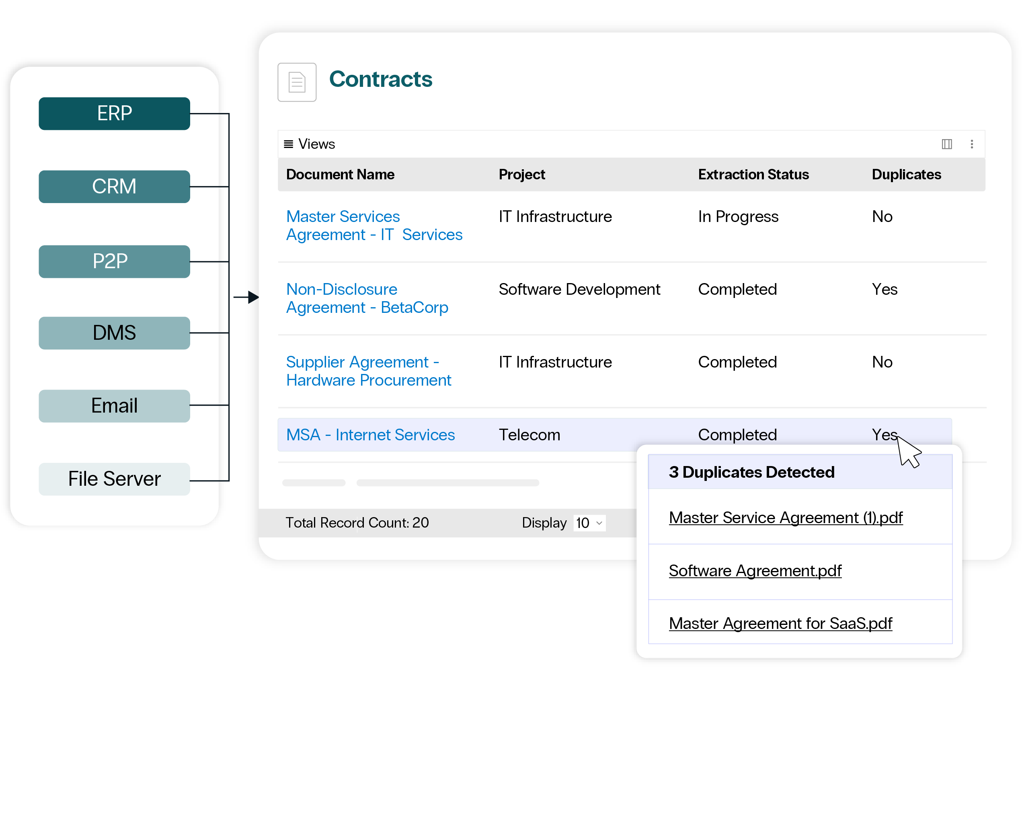Select the CRM source box
Screen dimensions: 1022x838
[114, 186]
